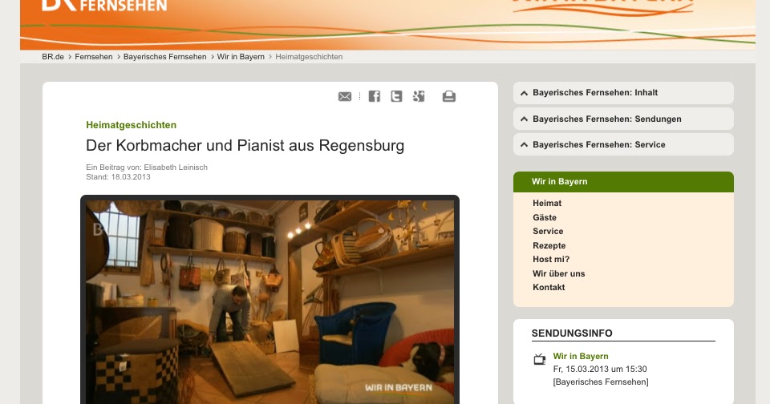Click the BR Fernsehen logo
Image resolution: width=770 pixels, height=404 pixels.
pos(104,6)
